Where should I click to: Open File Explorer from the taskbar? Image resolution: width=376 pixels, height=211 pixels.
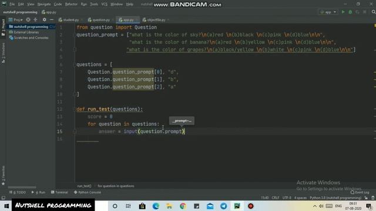click(169, 206)
